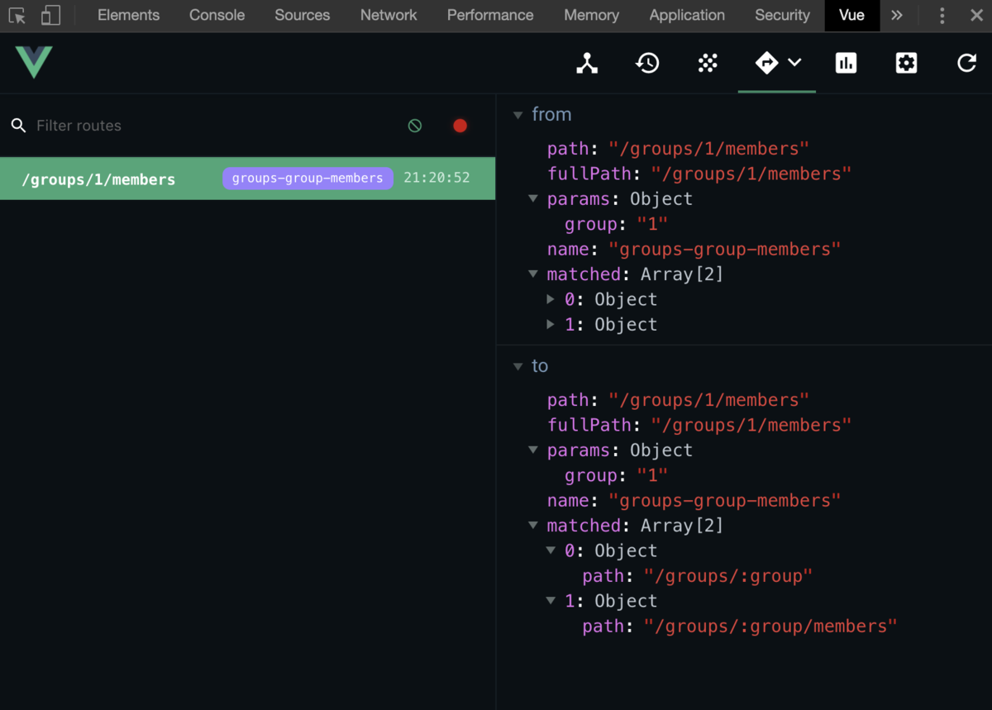Viewport: 992px width, 710px height.
Task: Click the groups-group-members purple badge
Action: coord(308,179)
